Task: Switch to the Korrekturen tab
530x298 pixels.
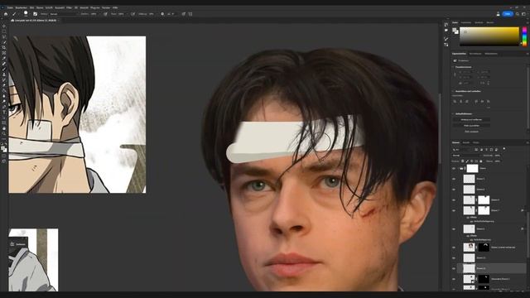Action: tap(475, 54)
